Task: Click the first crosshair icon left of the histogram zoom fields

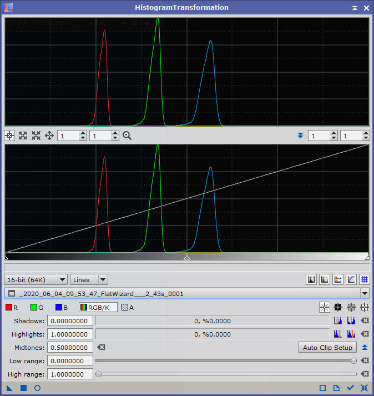Action: pos(9,136)
